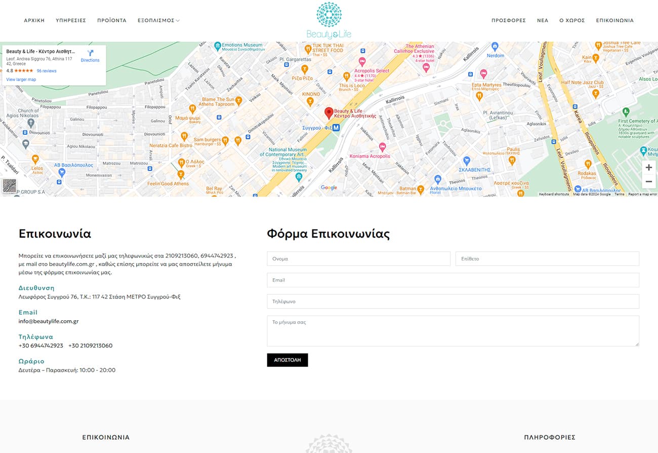This screenshot has width=658, height=453.
Task: Click the Το μήνυμα σας textarea
Action: [x=453, y=331]
